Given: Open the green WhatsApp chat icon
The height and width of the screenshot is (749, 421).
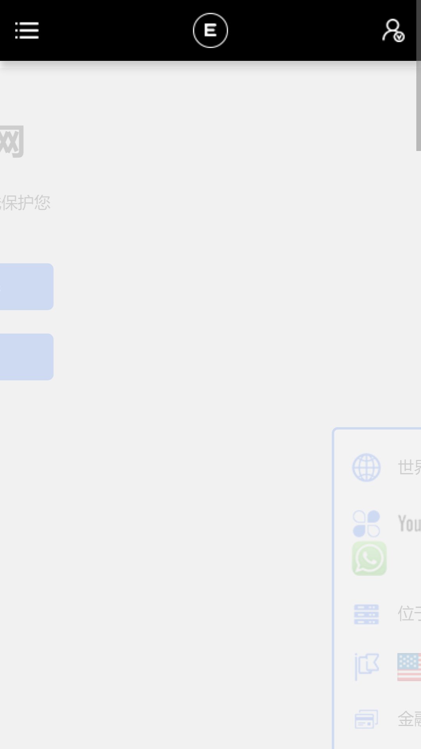Looking at the screenshot, I should point(369,558).
